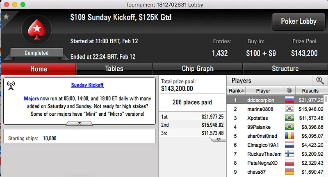Screen dimensions: 328x177
Task: Click the globe country column header
Action: pos(289,90)
